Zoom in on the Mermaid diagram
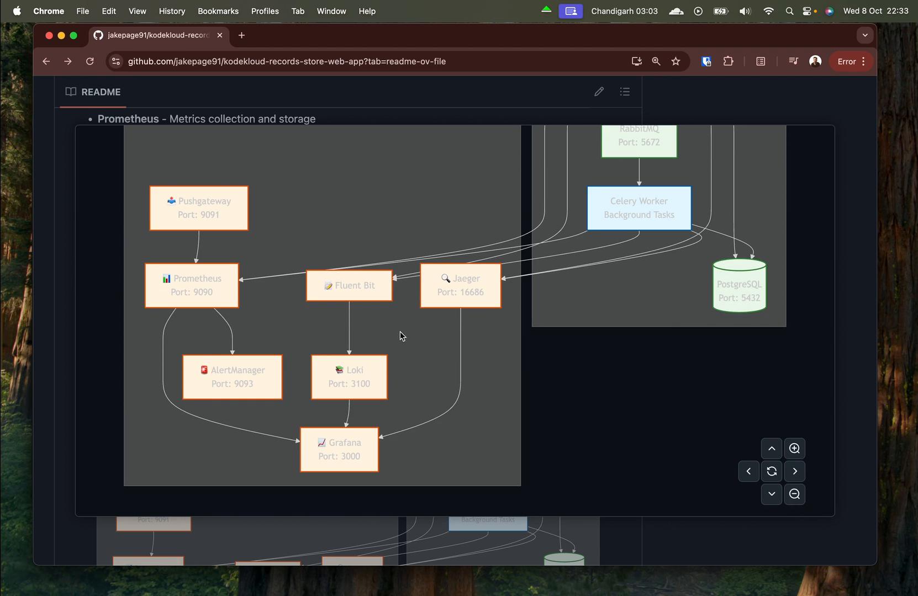Image resolution: width=918 pixels, height=596 pixels. click(x=794, y=449)
